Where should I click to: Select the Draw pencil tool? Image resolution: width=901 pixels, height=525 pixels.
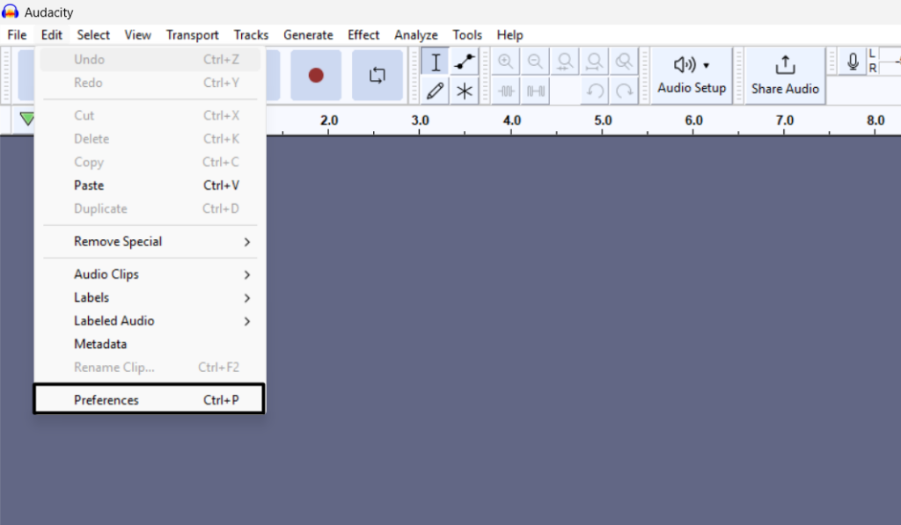435,91
